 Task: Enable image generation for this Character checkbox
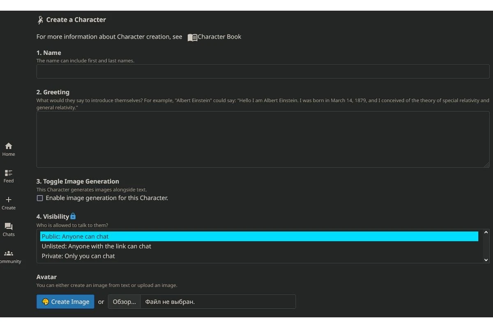click(x=40, y=198)
